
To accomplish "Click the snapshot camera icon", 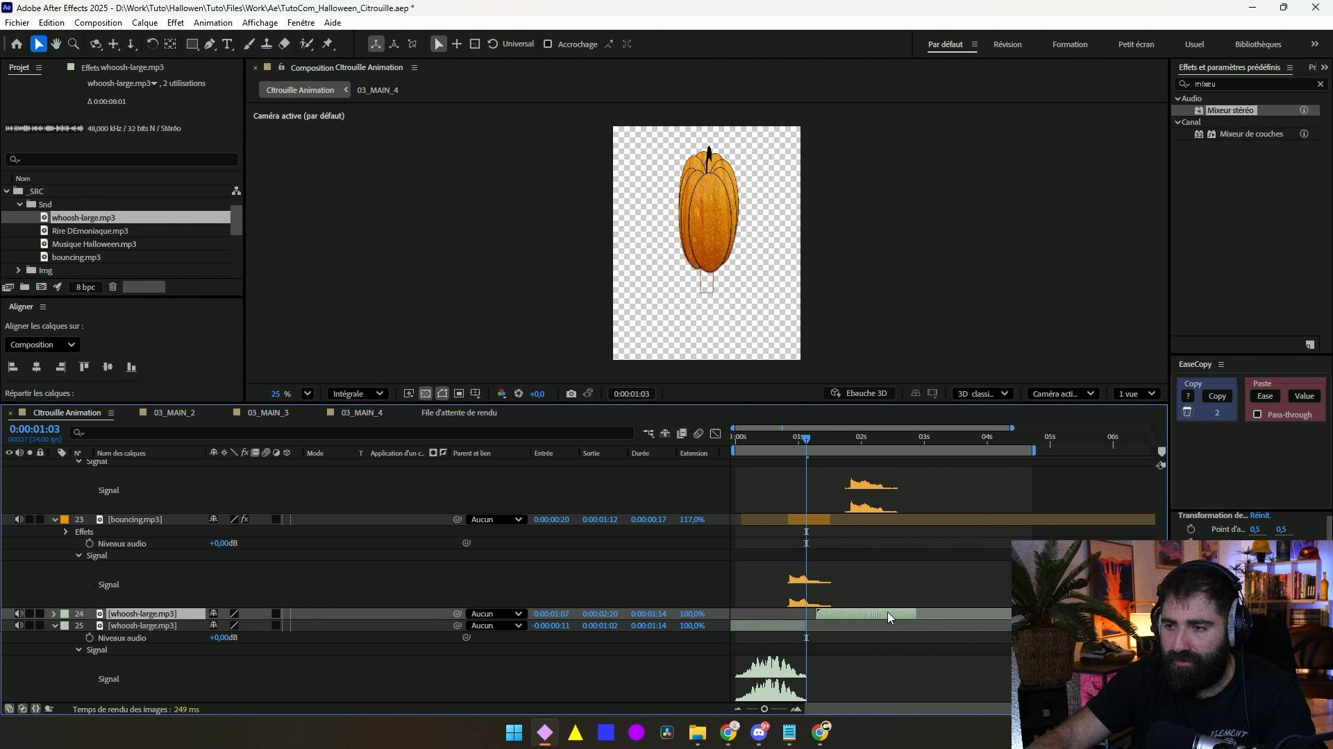I will click(571, 394).
